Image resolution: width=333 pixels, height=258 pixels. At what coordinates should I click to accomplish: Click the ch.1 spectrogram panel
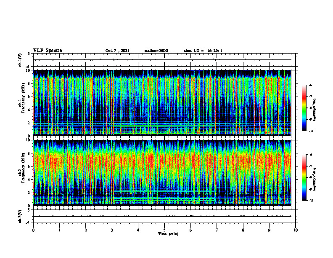pos(162,102)
